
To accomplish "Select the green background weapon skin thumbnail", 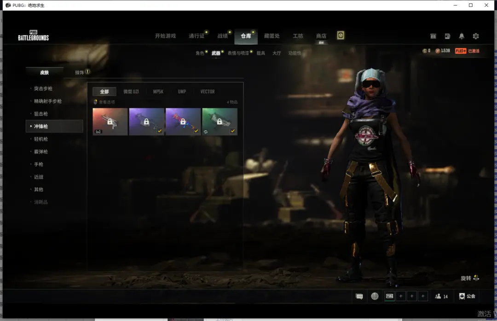I will click(x=220, y=122).
